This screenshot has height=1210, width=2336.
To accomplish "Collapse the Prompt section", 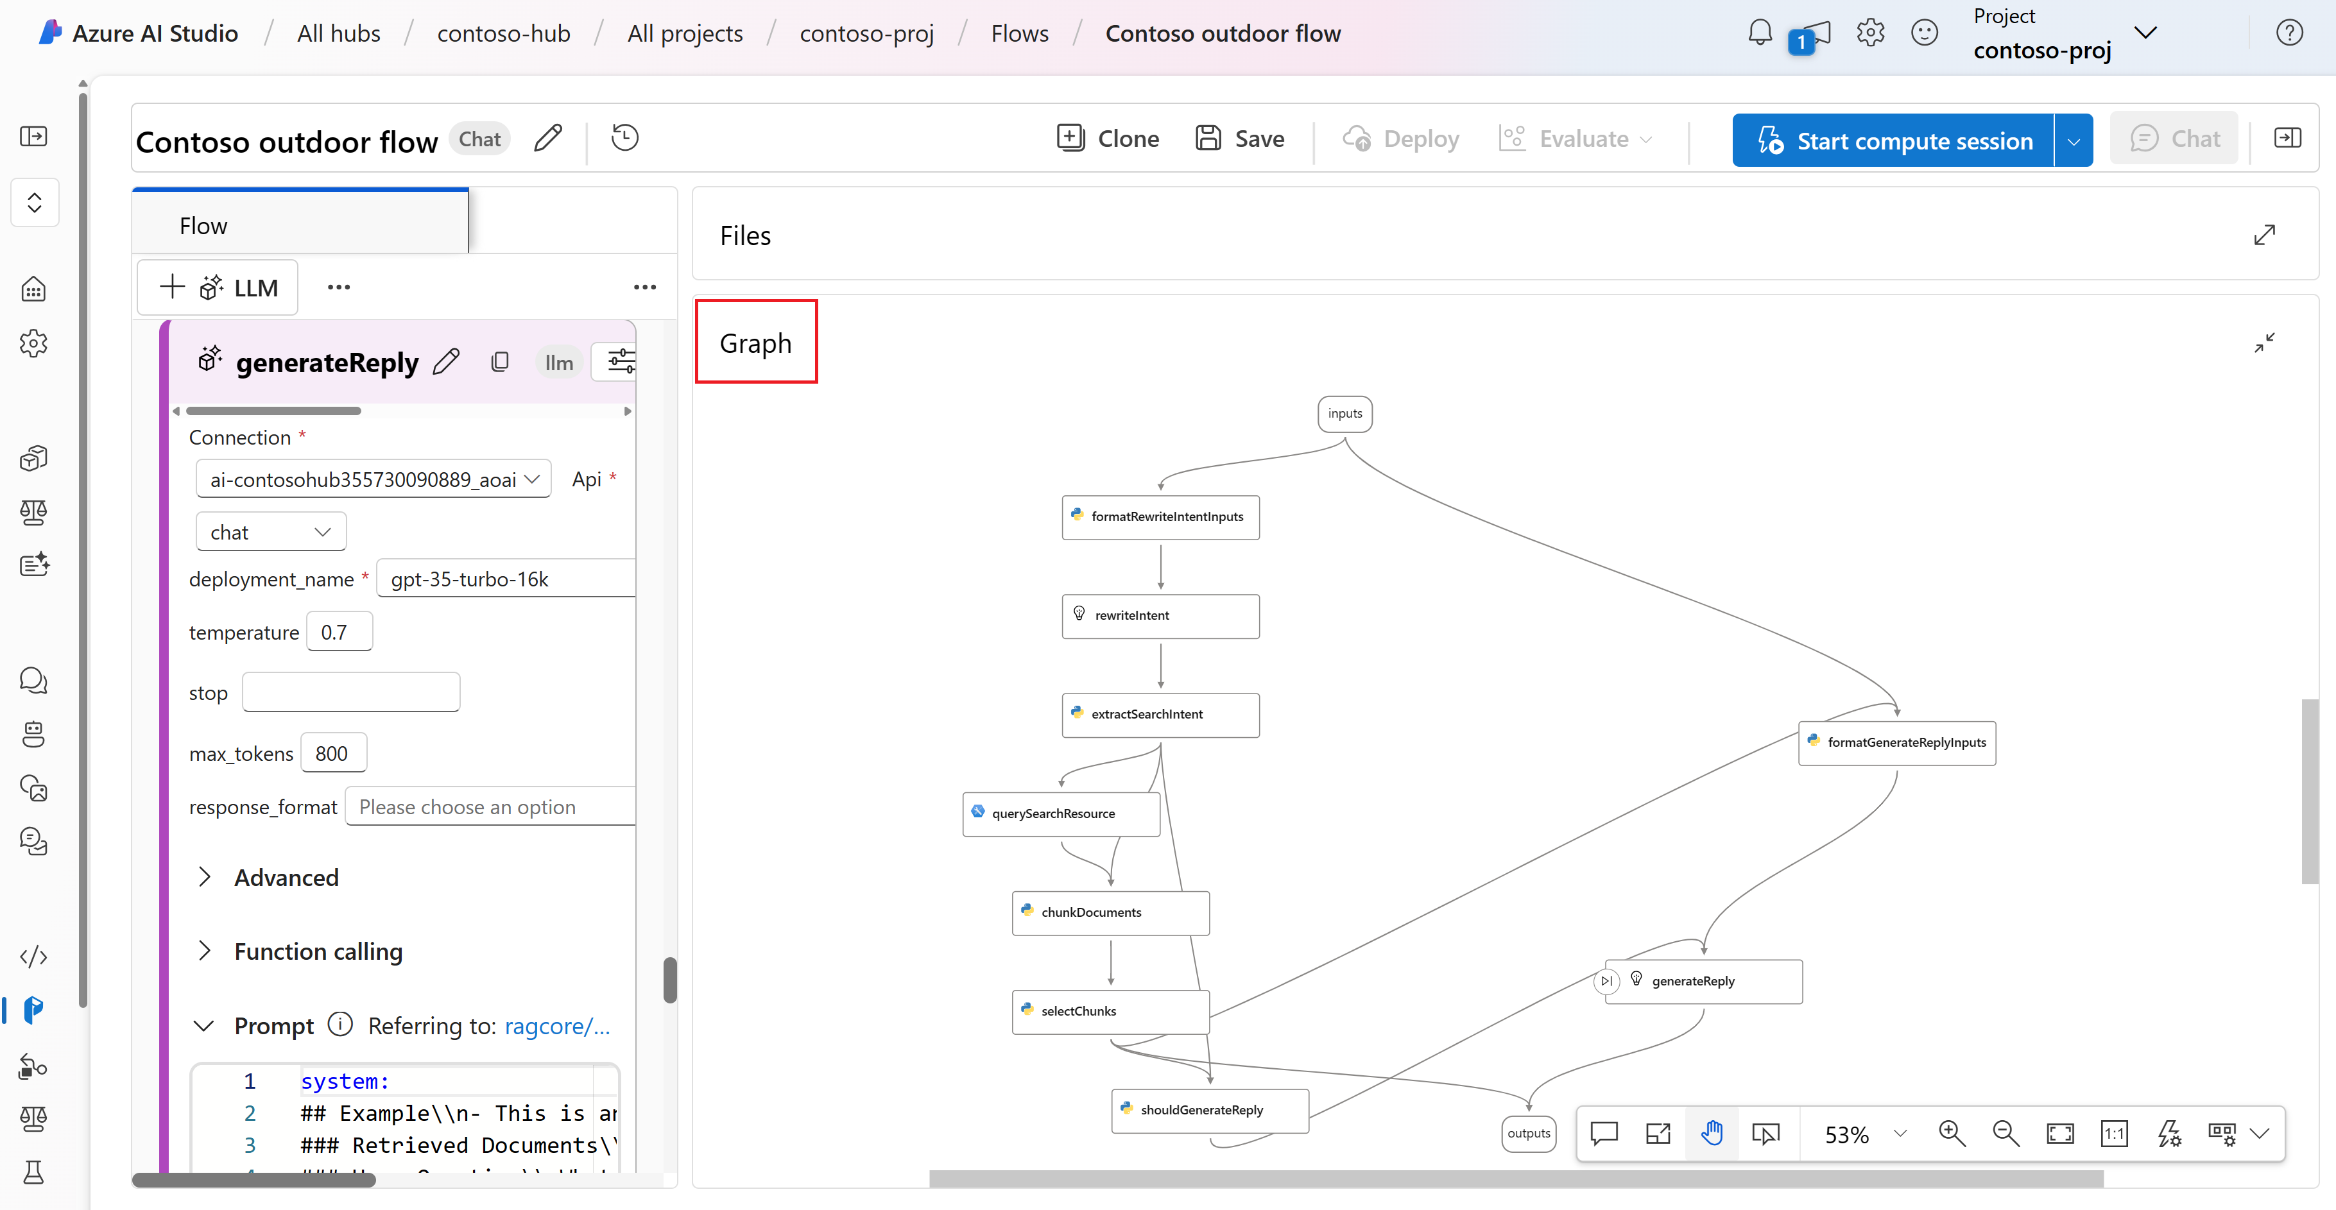I will 204,1025.
